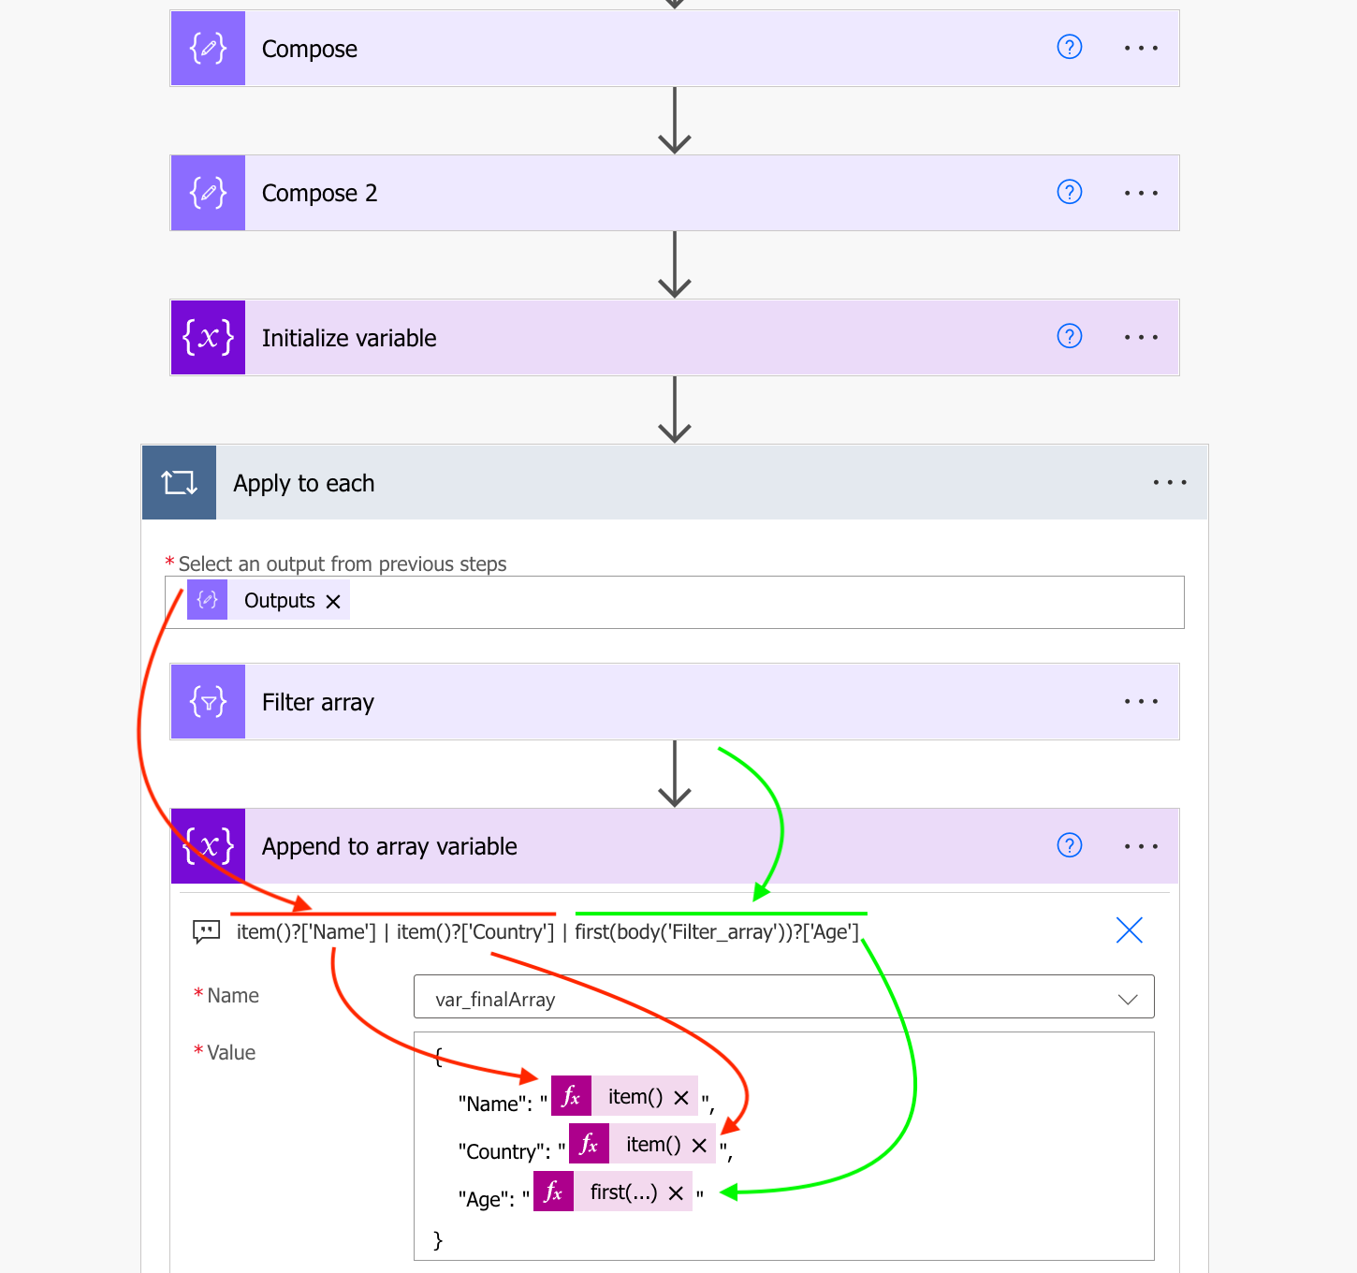Viewport: 1357px width, 1273px height.
Task: Click the Initialize variable help icon
Action: pyautogui.click(x=1069, y=336)
